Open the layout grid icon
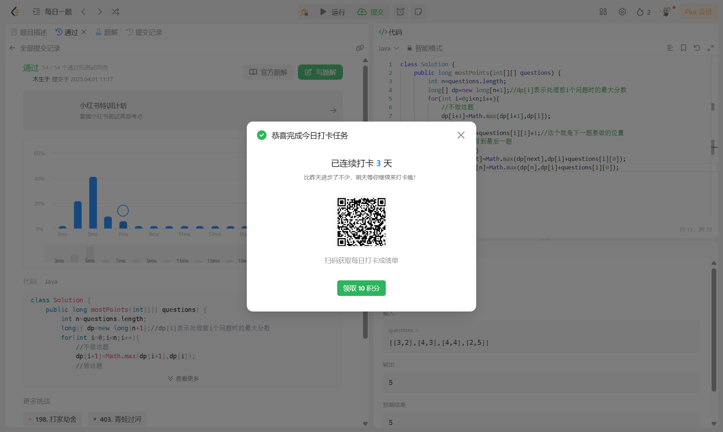This screenshot has width=723, height=432. (x=603, y=12)
